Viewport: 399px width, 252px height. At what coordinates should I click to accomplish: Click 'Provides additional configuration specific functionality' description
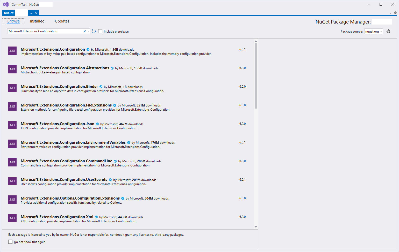pos(71,203)
